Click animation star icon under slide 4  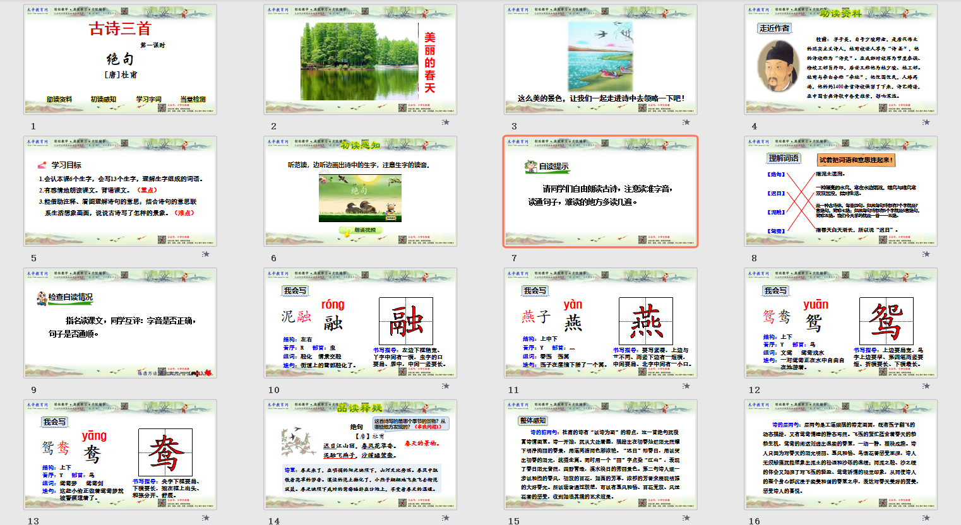(926, 122)
